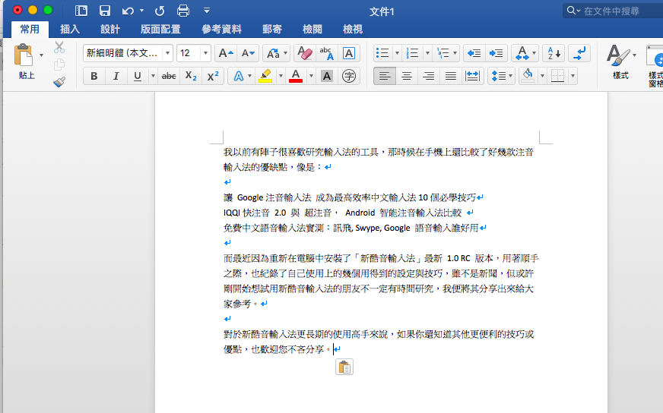Click the Redo/Repeat circular arrow icon
This screenshot has height=413, width=663.
(160, 11)
